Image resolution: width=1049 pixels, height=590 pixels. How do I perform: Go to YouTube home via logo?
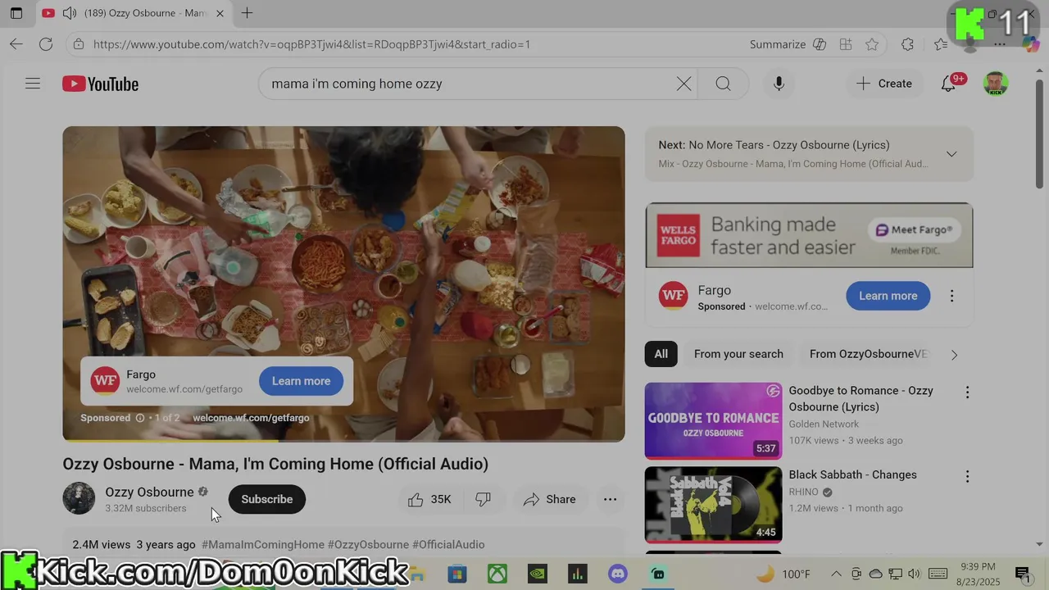[x=101, y=84]
